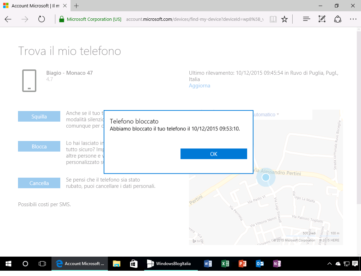
Task: Select the Account Microsoft tab
Action: 35,6
